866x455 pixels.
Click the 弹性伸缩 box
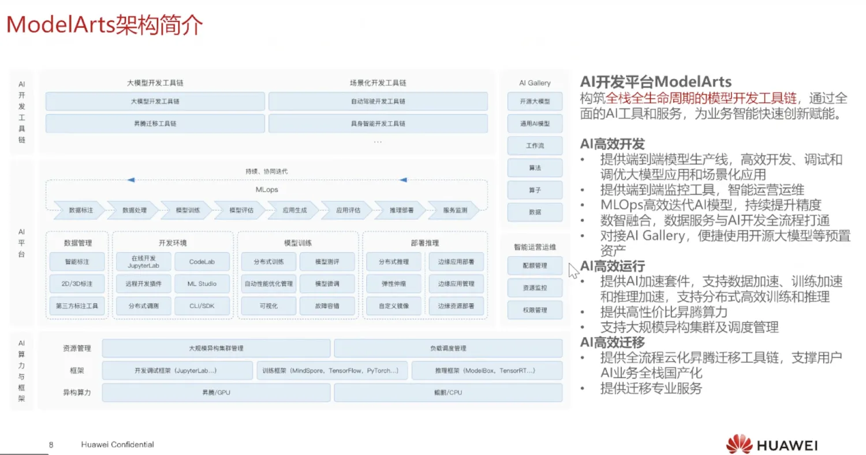[x=394, y=284]
